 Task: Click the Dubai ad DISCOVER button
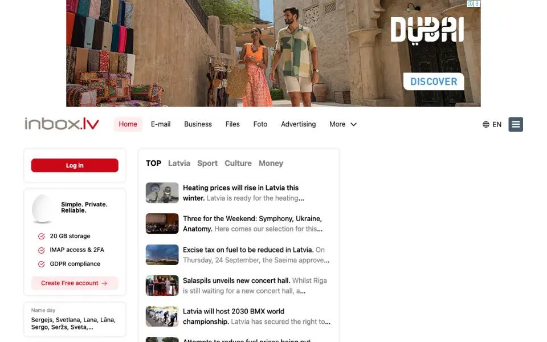tap(434, 82)
